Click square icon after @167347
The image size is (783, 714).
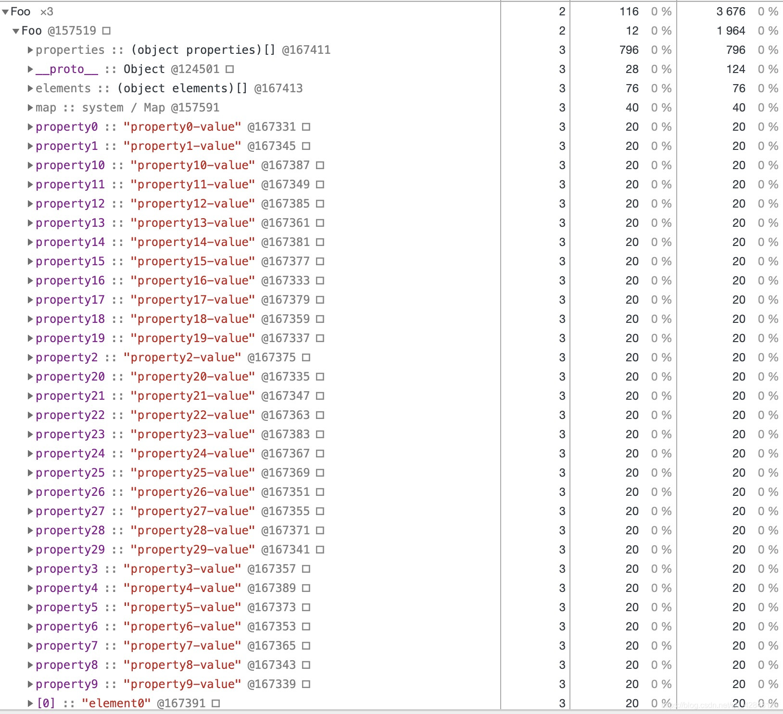[320, 396]
